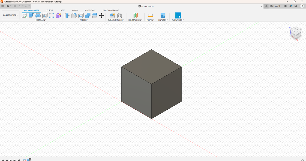Open the BLECH ribbon tab
Screen dimensions: 306x161
[75, 10]
